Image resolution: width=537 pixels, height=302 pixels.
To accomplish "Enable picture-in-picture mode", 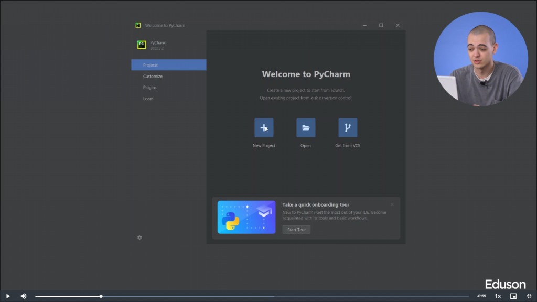I will pos(513,296).
